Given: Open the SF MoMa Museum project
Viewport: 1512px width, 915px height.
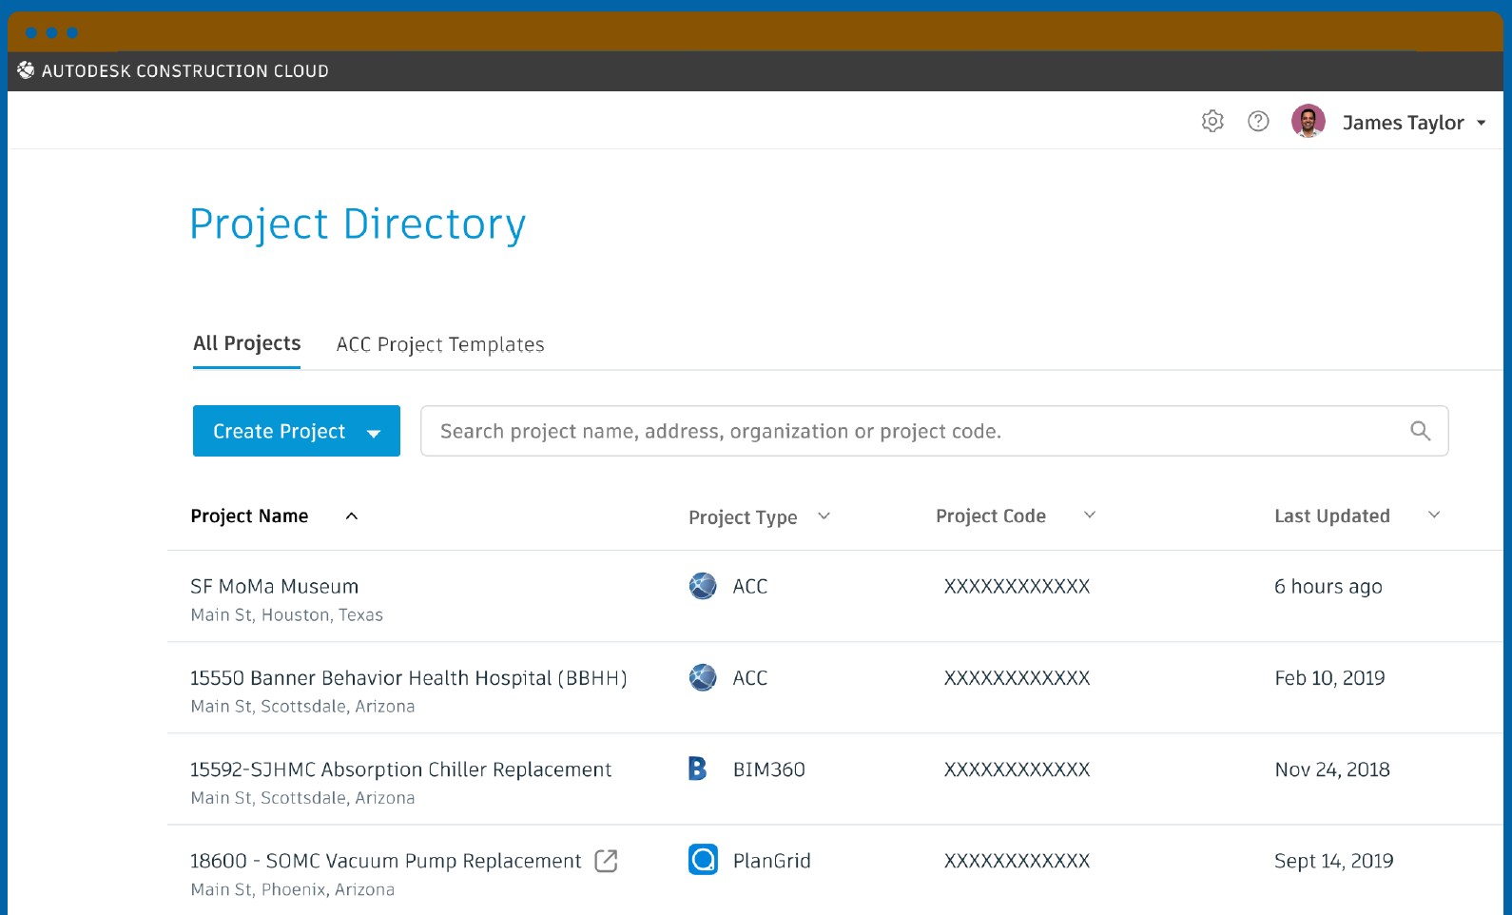Looking at the screenshot, I should tap(275, 586).
